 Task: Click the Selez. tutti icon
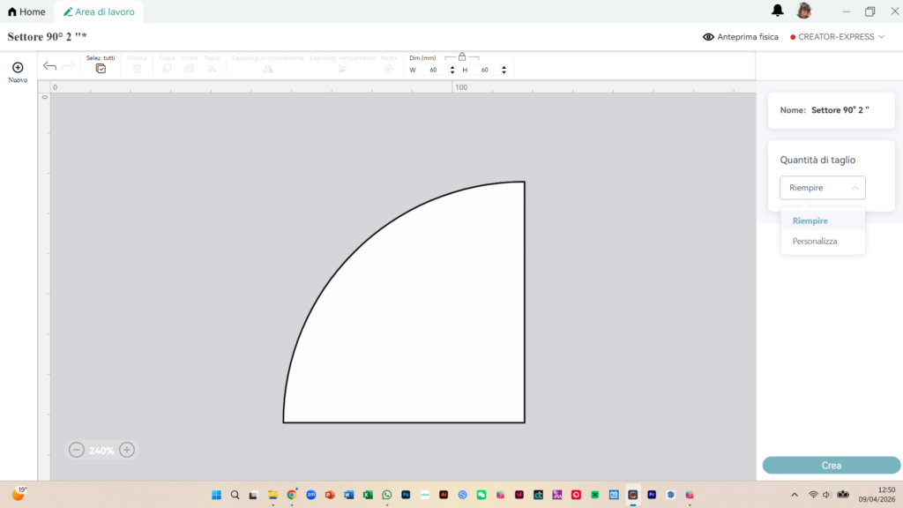coord(101,68)
